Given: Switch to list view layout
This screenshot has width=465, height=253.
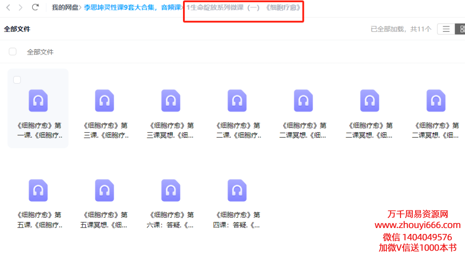Looking at the screenshot, I should tap(446, 29).
